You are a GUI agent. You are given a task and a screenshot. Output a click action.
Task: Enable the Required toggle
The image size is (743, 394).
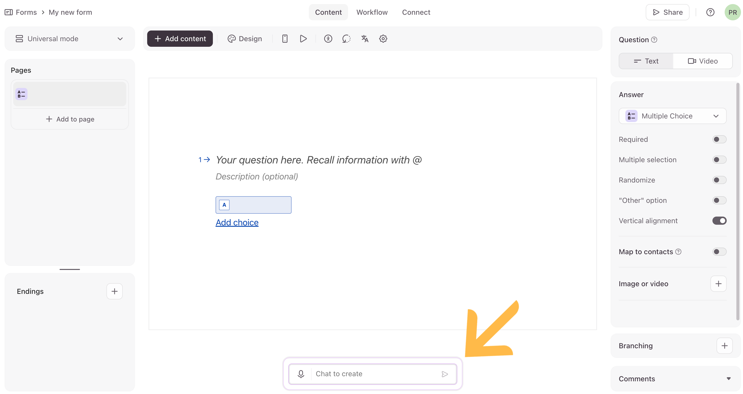719,139
